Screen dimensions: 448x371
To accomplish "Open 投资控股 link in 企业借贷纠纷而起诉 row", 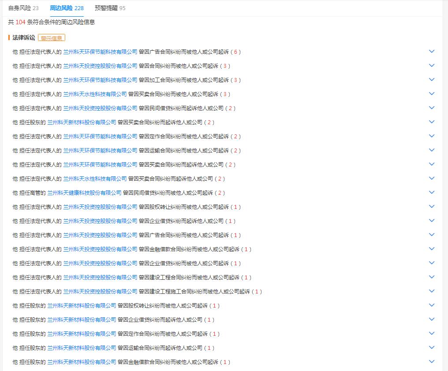I will (x=100, y=221).
